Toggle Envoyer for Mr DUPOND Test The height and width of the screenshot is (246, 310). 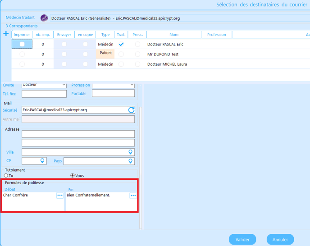(x=64, y=54)
